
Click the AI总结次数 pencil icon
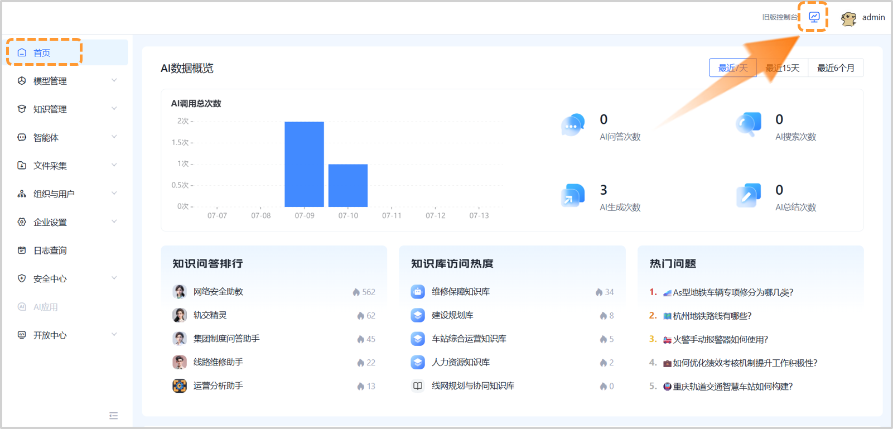pos(749,195)
